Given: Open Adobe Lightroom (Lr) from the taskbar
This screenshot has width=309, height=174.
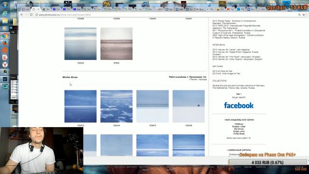Looking at the screenshot, I should (5, 79).
